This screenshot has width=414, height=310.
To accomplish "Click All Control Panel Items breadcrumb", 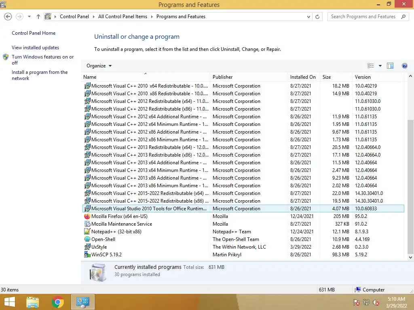I will click(x=123, y=16).
